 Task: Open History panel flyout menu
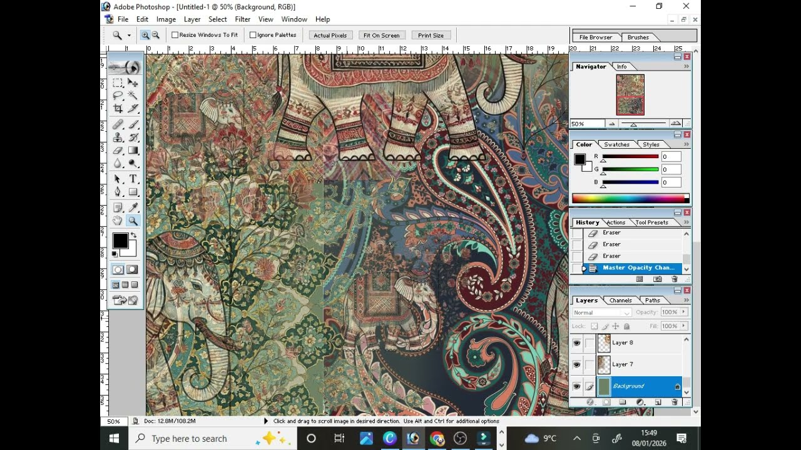tap(686, 222)
